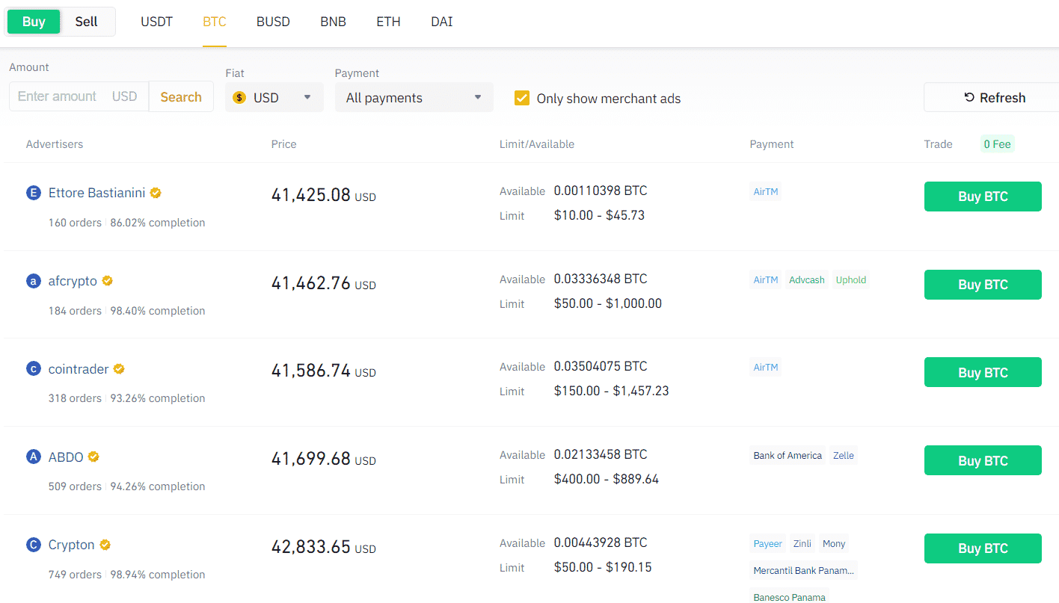Click Mony payment tag
This screenshot has width=1059, height=603.
pos(834,544)
